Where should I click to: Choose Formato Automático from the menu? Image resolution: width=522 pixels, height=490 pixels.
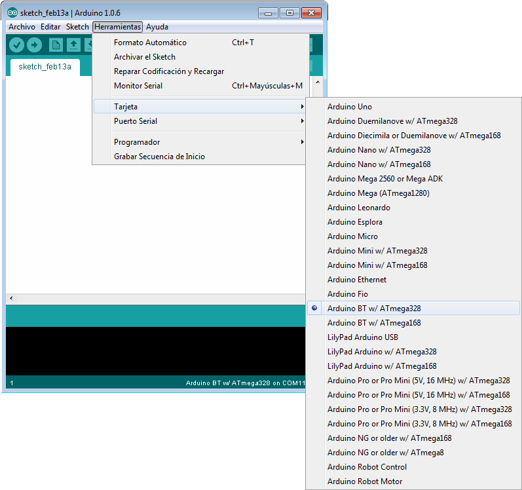[x=150, y=43]
